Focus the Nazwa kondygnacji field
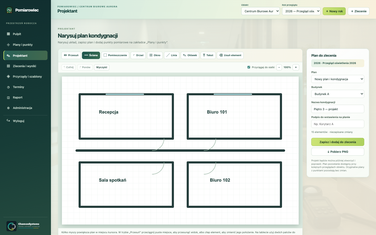Image resolution: width=376 pixels, height=235 pixels. (x=338, y=109)
